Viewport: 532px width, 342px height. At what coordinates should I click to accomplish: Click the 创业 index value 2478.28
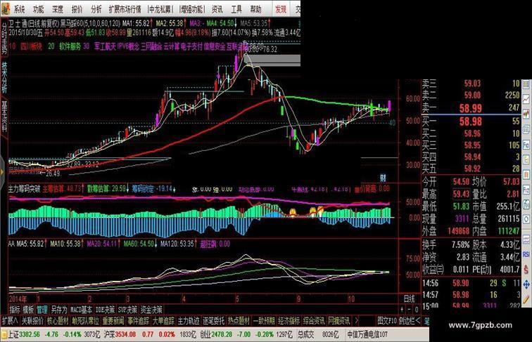click(222, 334)
